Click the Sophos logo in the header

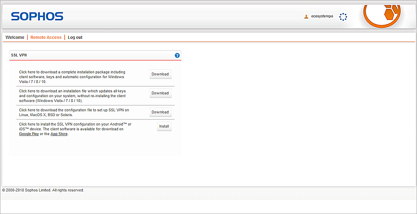coord(37,17)
